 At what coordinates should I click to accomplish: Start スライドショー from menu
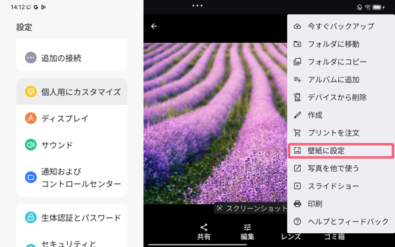coord(341,186)
